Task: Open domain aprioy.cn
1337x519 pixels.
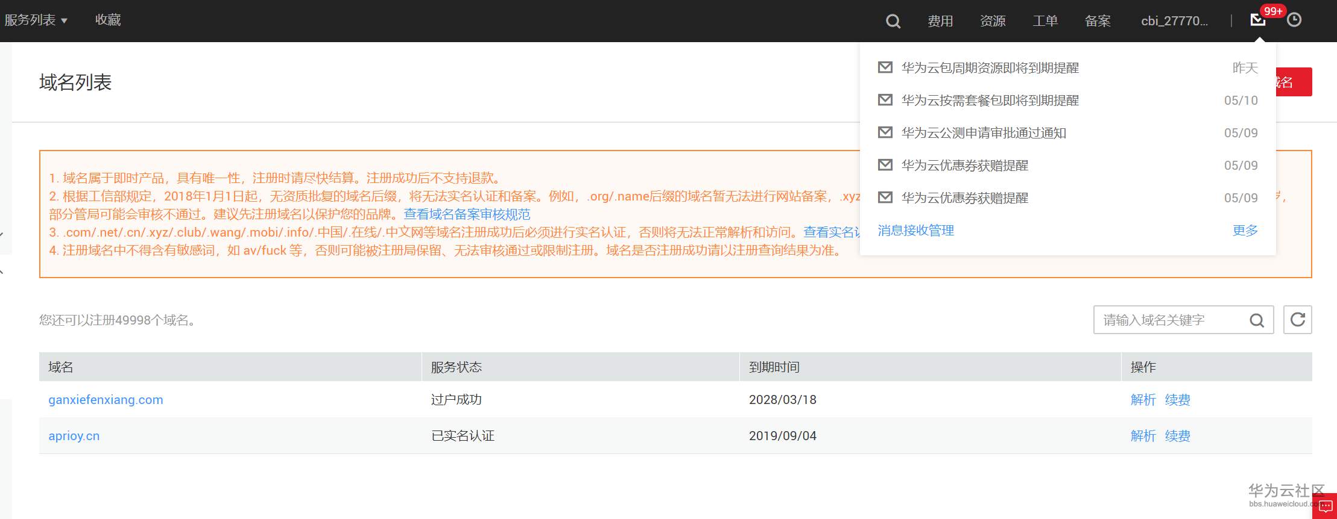Action: click(74, 436)
